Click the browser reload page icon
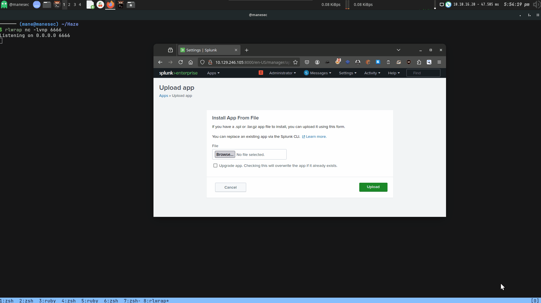This screenshot has width=541, height=303. (181, 62)
